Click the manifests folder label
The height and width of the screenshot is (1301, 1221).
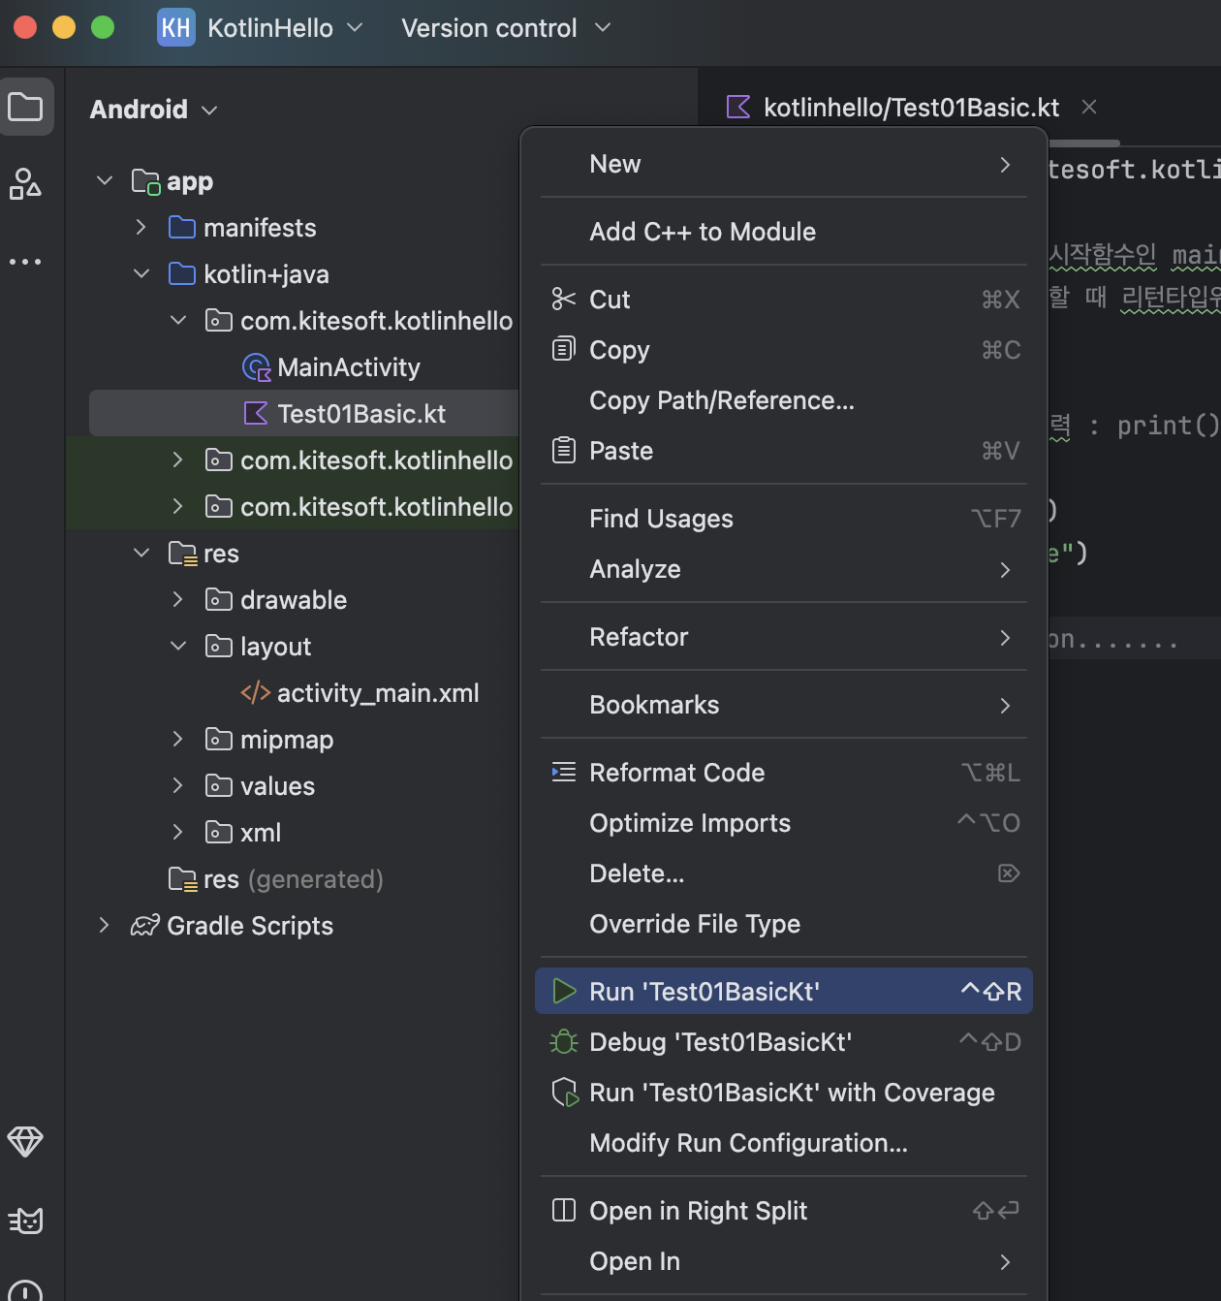[260, 228]
